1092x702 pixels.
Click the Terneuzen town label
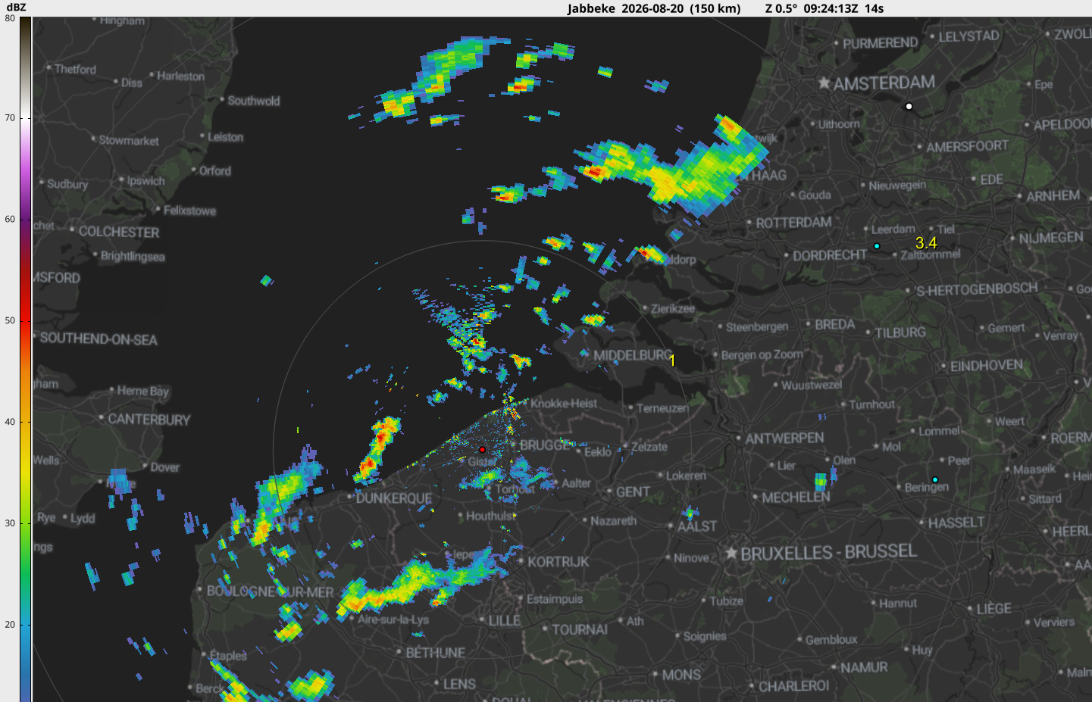pyautogui.click(x=662, y=408)
